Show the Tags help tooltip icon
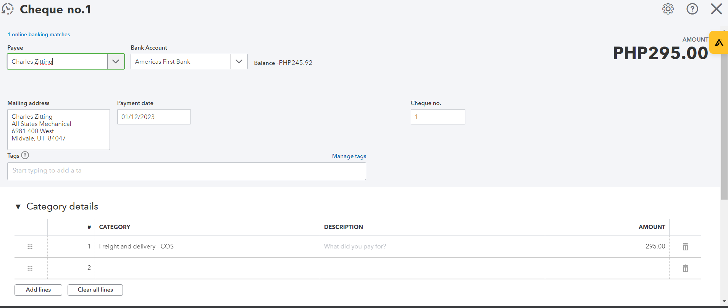This screenshot has height=308, width=728. point(25,155)
